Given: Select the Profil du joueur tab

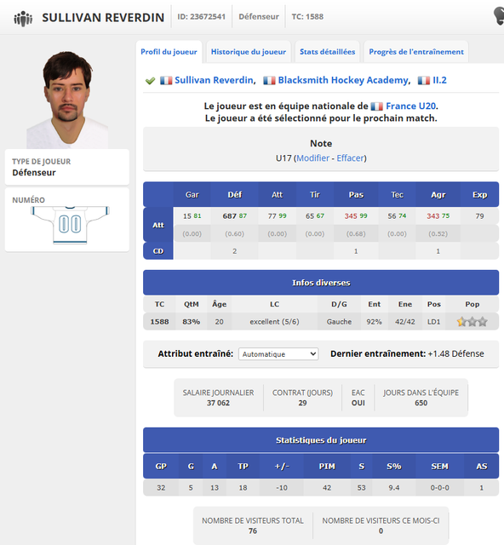Looking at the screenshot, I should click(x=169, y=52).
